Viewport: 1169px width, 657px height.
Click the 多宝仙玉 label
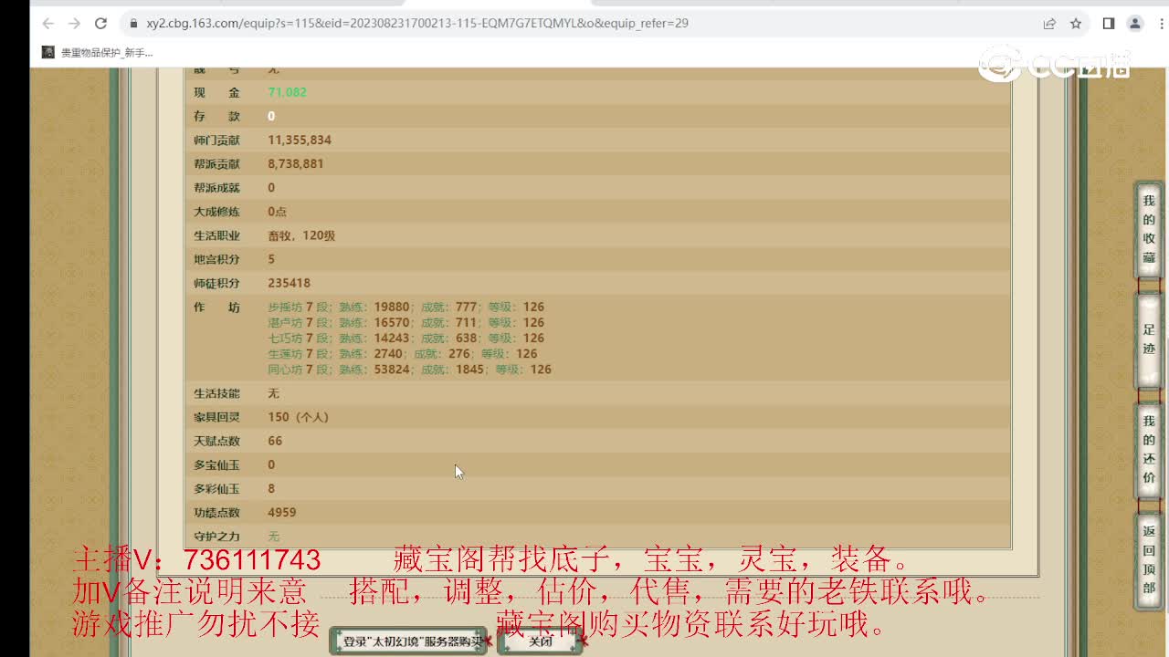pyautogui.click(x=216, y=464)
